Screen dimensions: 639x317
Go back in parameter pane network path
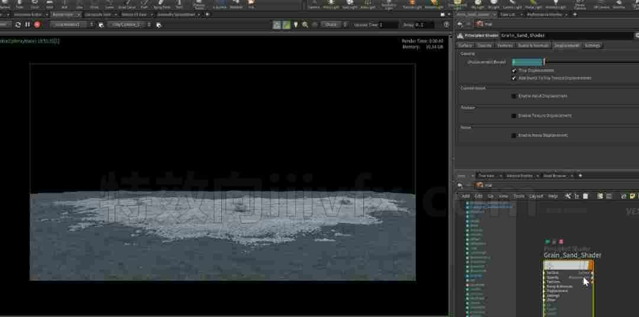pyautogui.click(x=460, y=24)
